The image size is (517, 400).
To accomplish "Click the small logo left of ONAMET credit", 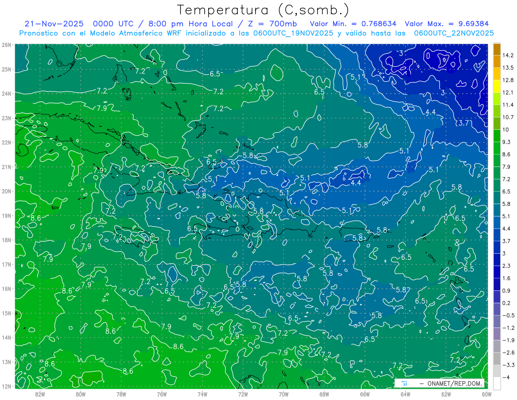I will click(x=404, y=384).
